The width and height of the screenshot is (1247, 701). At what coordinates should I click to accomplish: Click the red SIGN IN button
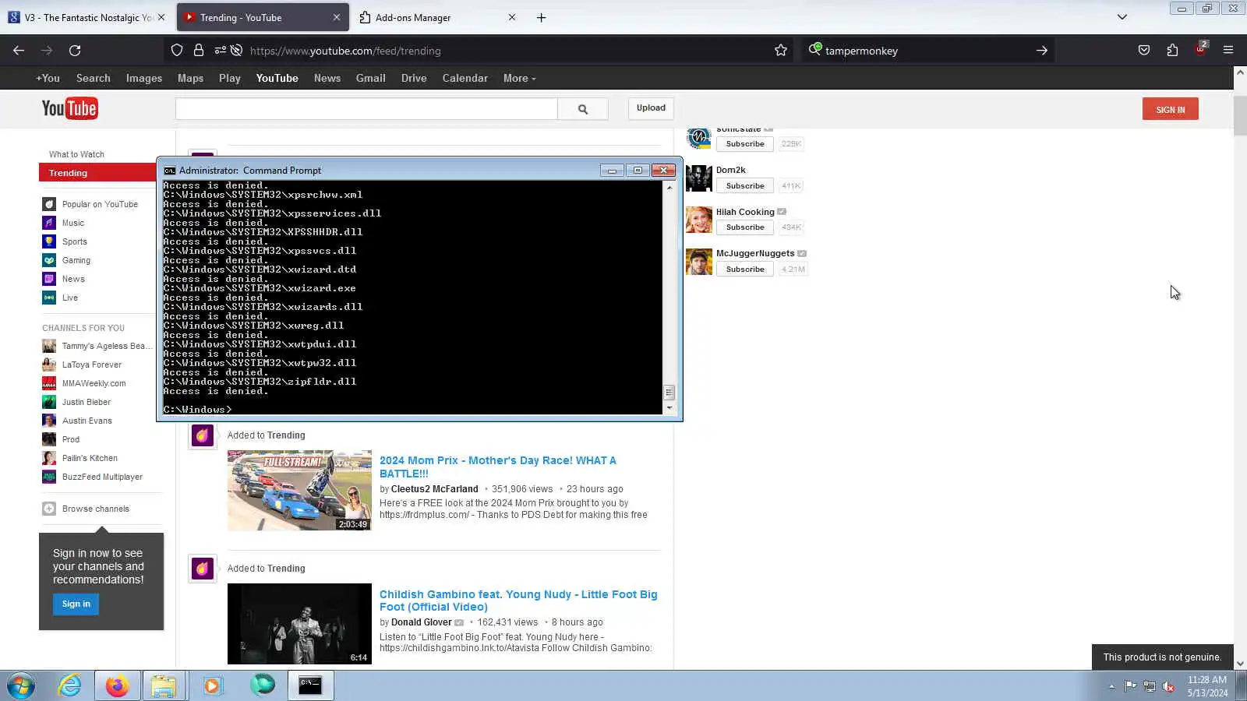[x=1171, y=109]
